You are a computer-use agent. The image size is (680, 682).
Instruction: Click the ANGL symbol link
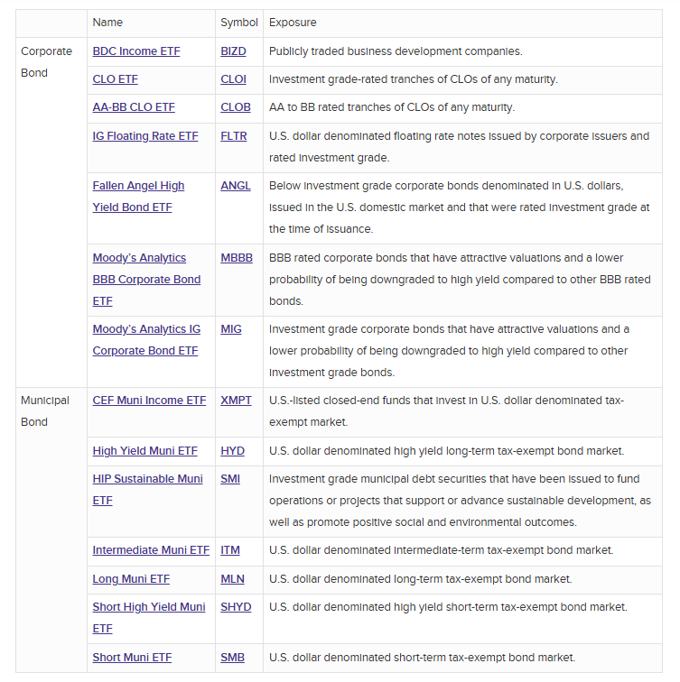point(236,186)
